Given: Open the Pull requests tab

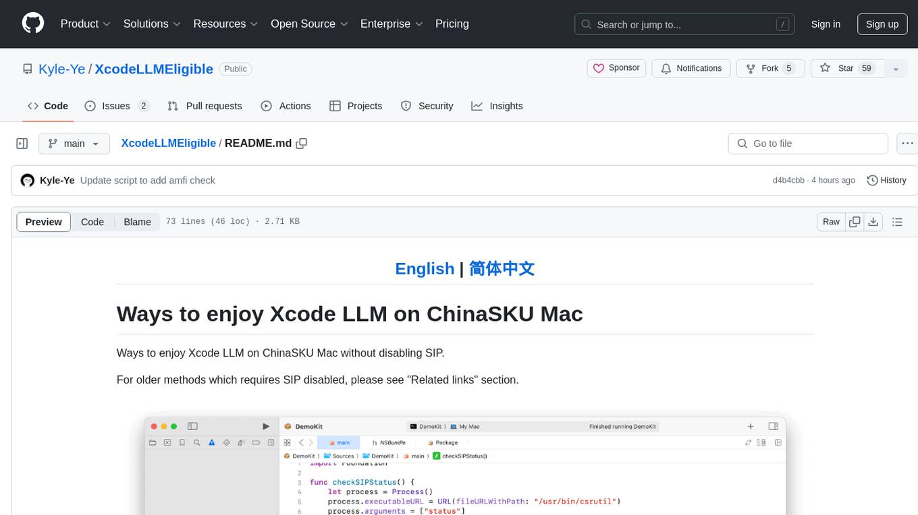Looking at the screenshot, I should pos(205,106).
